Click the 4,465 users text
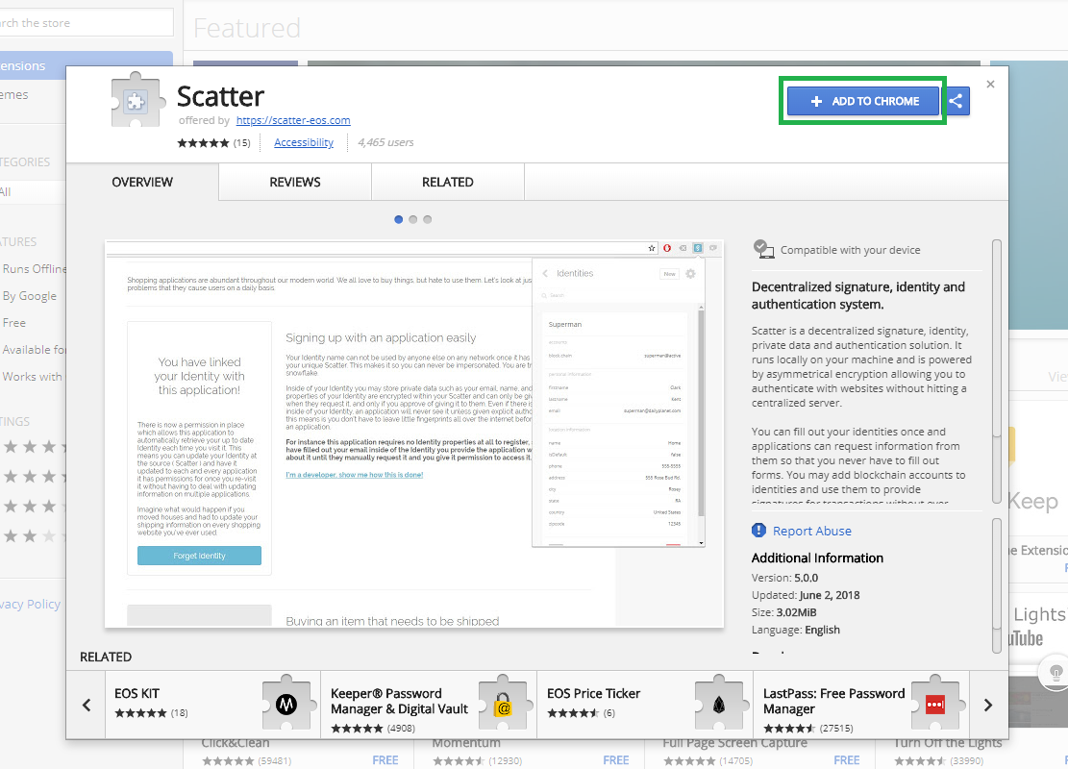The height and width of the screenshot is (769, 1068). [x=385, y=142]
